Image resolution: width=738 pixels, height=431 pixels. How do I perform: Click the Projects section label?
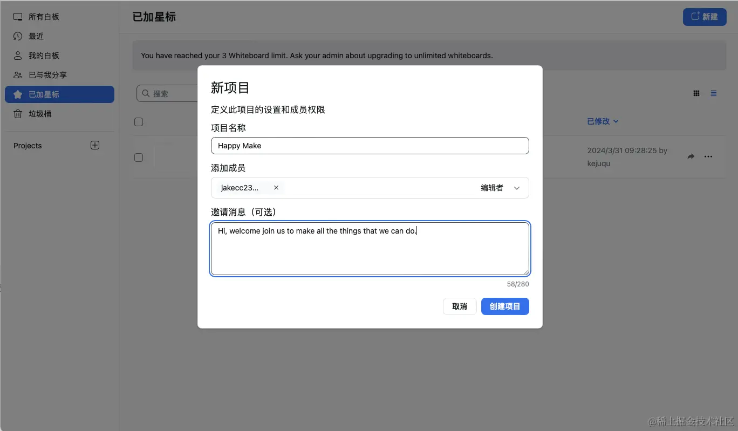pos(28,146)
